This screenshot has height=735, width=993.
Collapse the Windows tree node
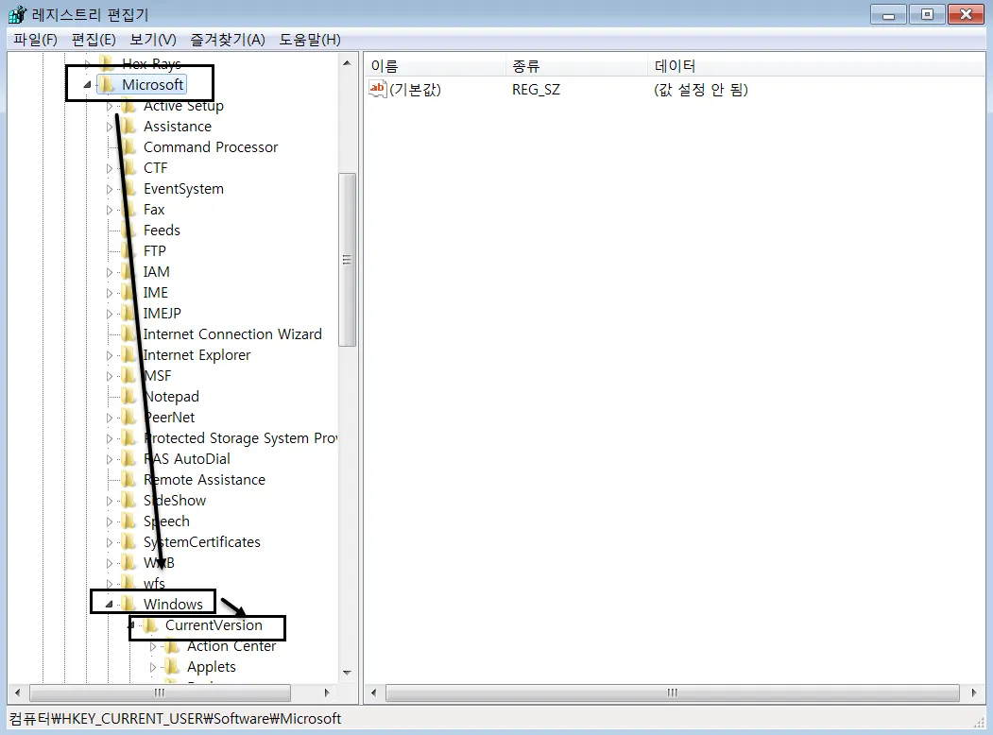point(109,605)
